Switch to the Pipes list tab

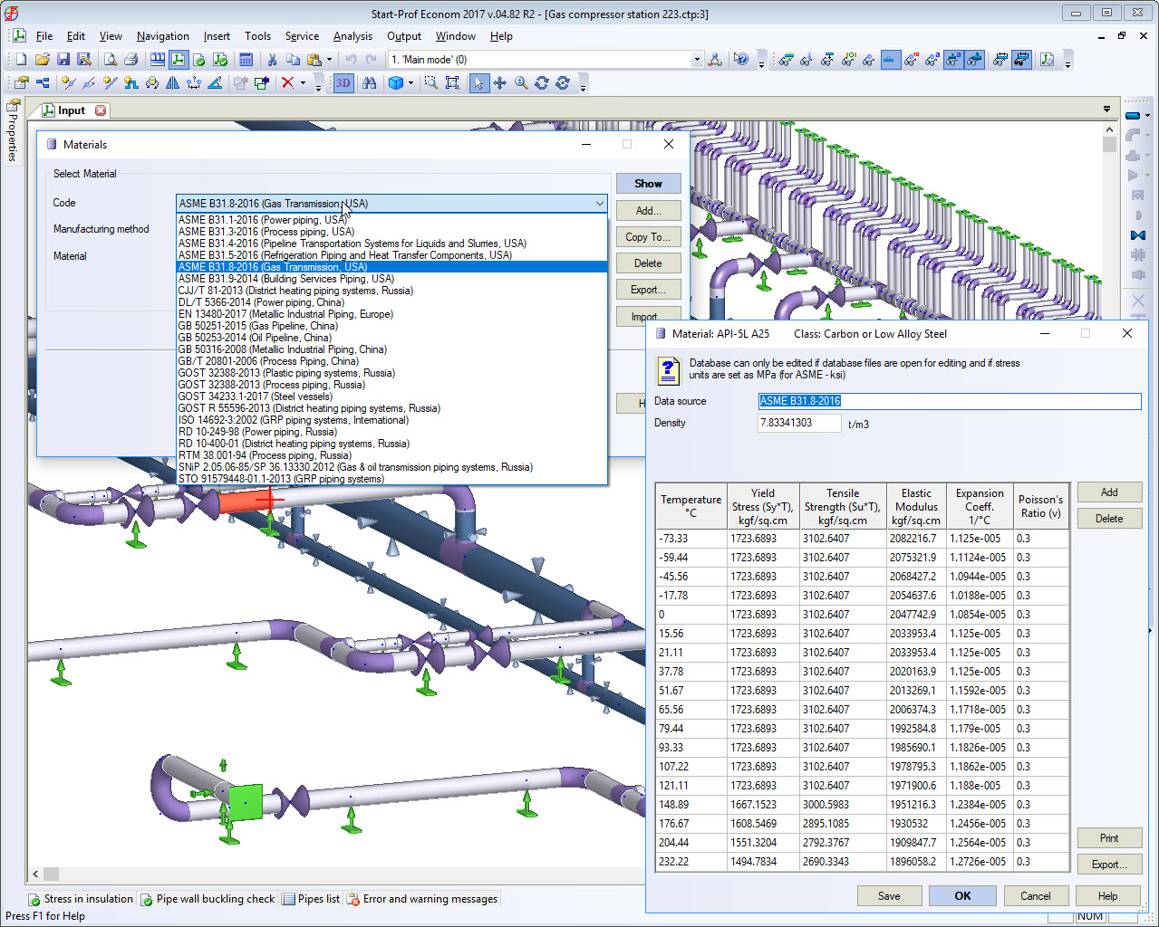click(311, 899)
